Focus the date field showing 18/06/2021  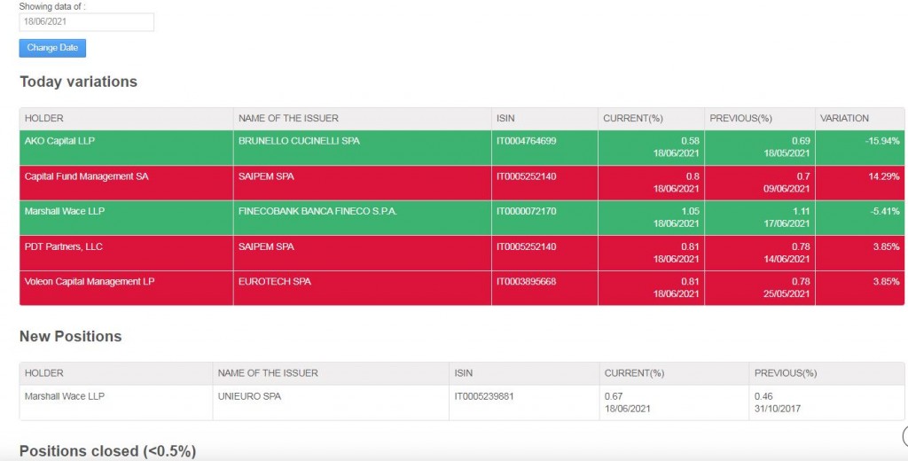click(86, 22)
